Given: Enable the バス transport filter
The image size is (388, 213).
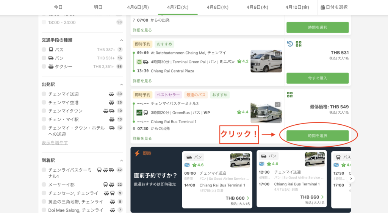Looking at the screenshot, I should 44,50.
